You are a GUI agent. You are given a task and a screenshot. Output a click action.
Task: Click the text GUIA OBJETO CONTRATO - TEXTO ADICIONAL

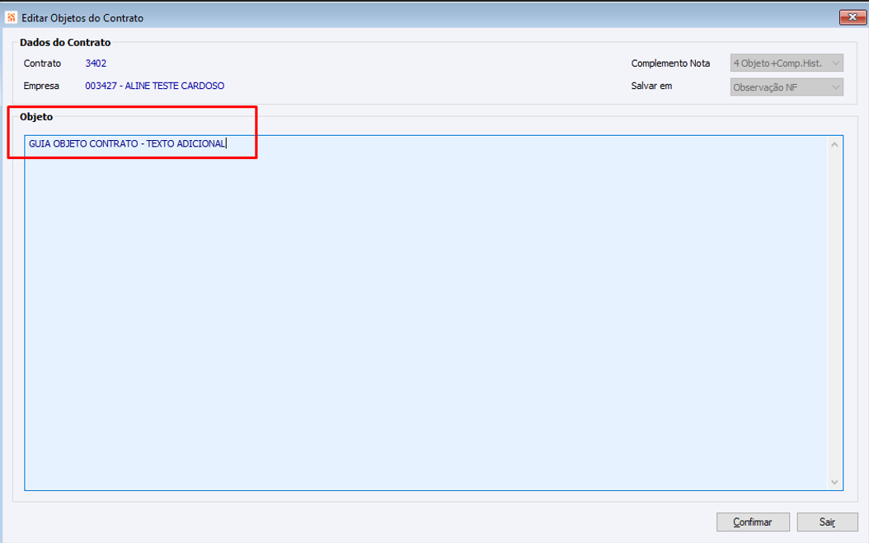tap(127, 143)
